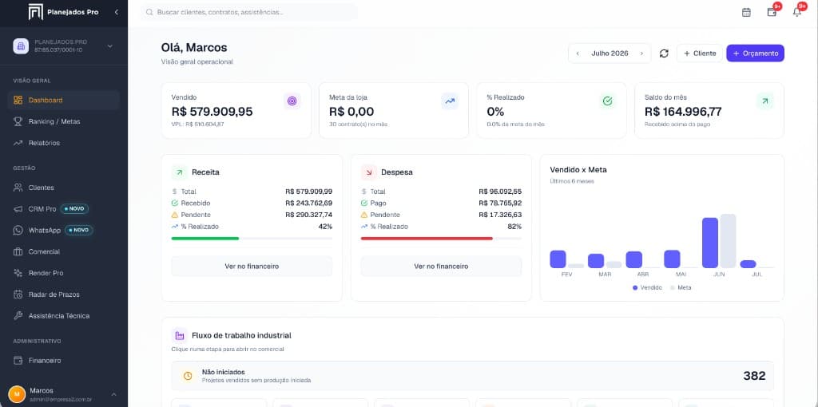The width and height of the screenshot is (818, 407).
Task: Click the JUN Vendido bar in chart
Action: tap(710, 243)
